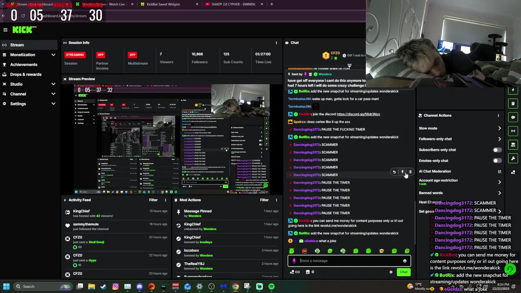
Task: Open a new browser tab
Action: [x=271, y=4]
